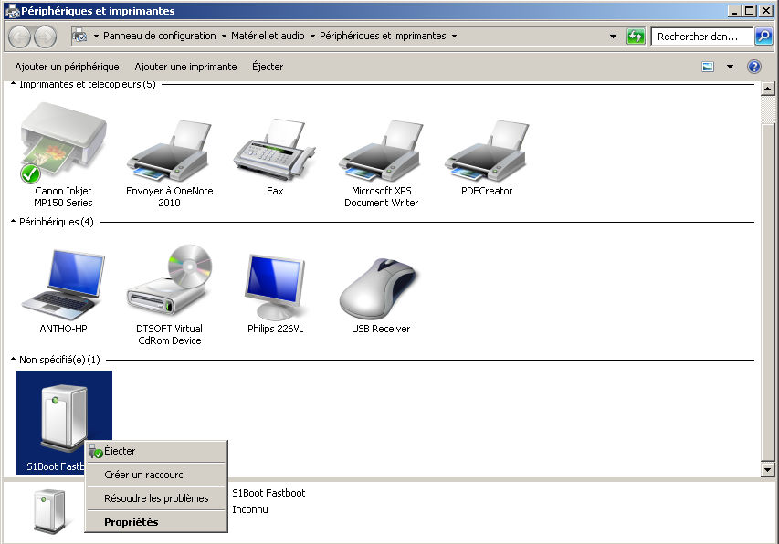Click Panneau de configuration in breadcrumb
This screenshot has width=779, height=544.
coord(160,36)
